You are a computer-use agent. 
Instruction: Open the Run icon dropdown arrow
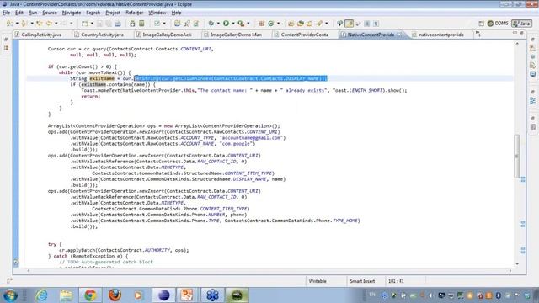tap(233, 24)
